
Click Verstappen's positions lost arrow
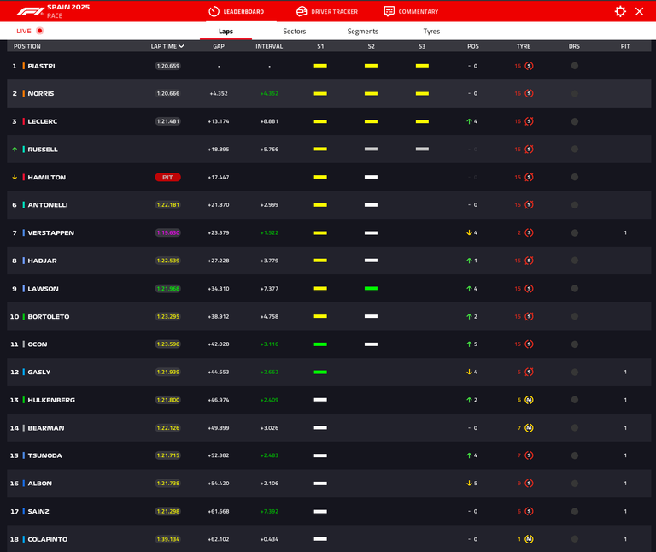469,232
